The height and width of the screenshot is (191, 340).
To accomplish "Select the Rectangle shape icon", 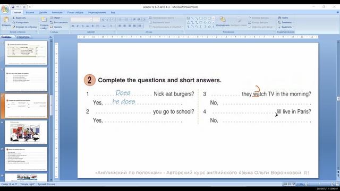I will [201, 18].
